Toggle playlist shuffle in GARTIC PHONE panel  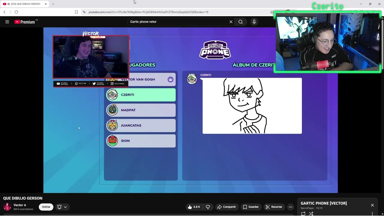[x=311, y=214]
